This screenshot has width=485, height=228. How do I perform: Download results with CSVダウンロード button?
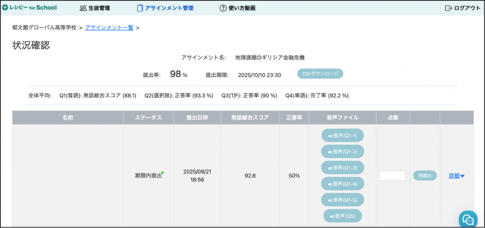pyautogui.click(x=320, y=74)
